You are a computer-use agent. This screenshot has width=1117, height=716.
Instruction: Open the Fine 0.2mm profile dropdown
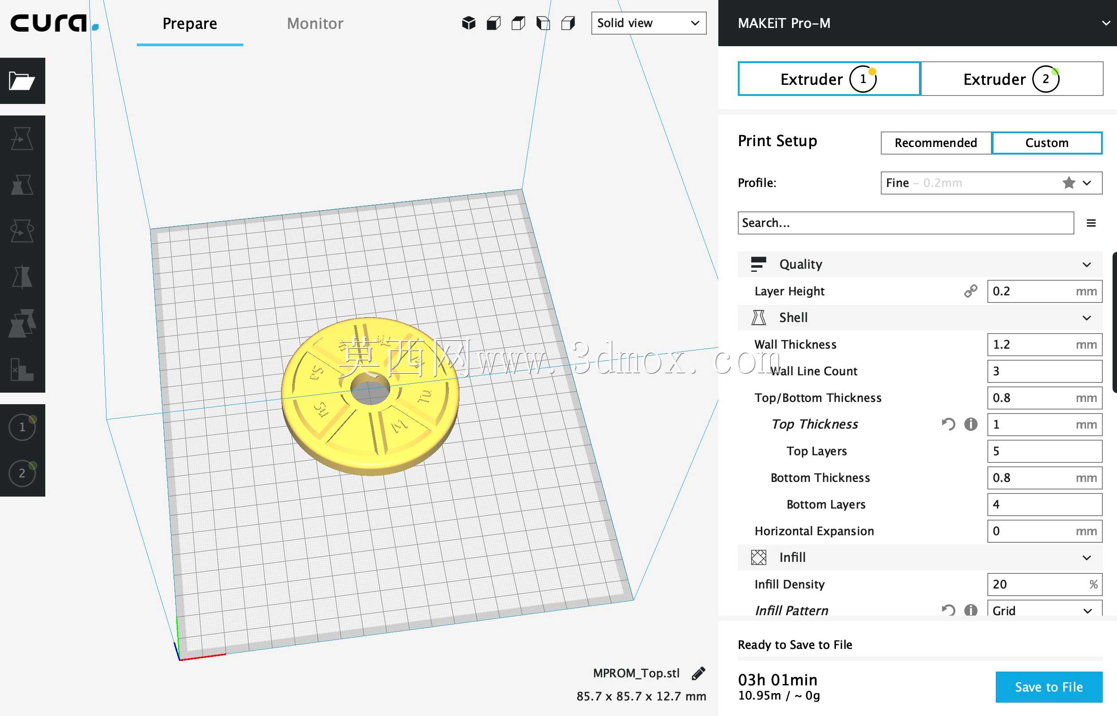[991, 183]
